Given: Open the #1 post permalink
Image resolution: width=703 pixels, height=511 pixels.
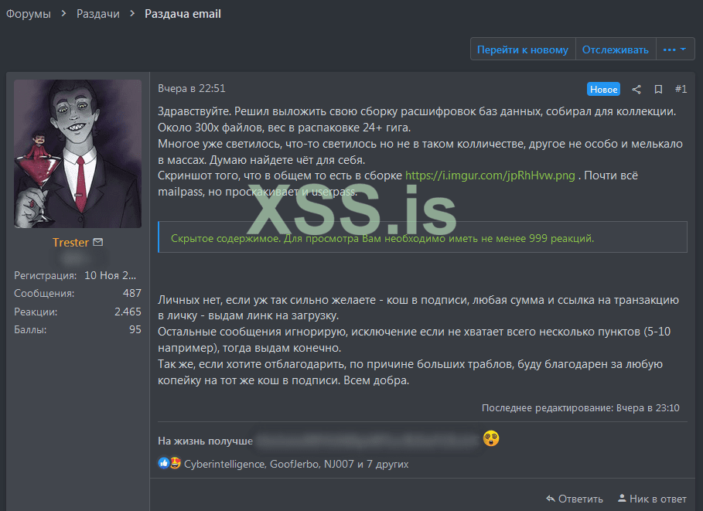Looking at the screenshot, I should click(x=681, y=89).
